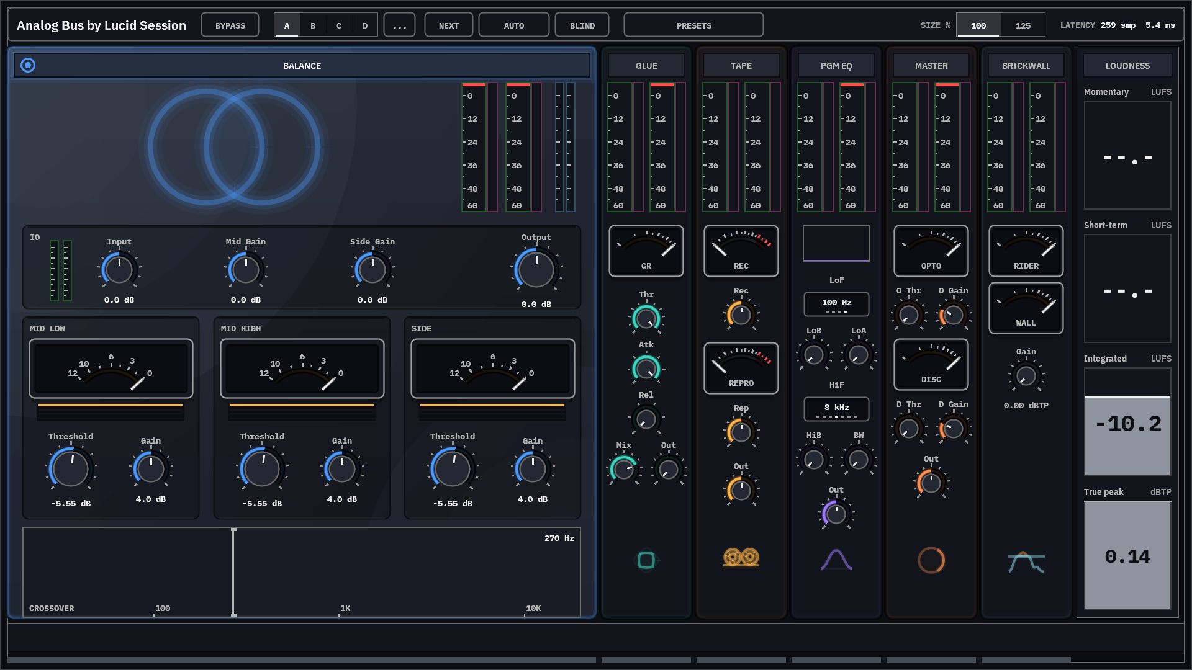Set interface size to 100 percent
1192x670 pixels.
coord(978,25)
